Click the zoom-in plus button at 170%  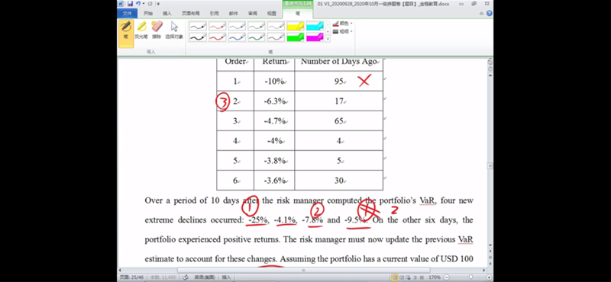(x=489, y=277)
